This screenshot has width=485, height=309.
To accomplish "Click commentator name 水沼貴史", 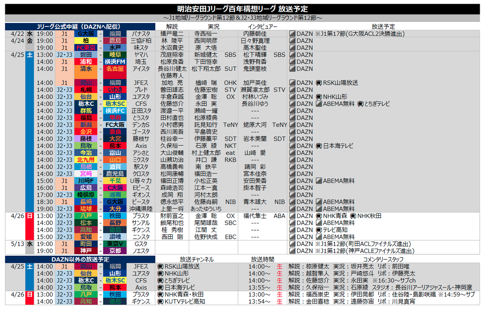I will pos(172,48).
